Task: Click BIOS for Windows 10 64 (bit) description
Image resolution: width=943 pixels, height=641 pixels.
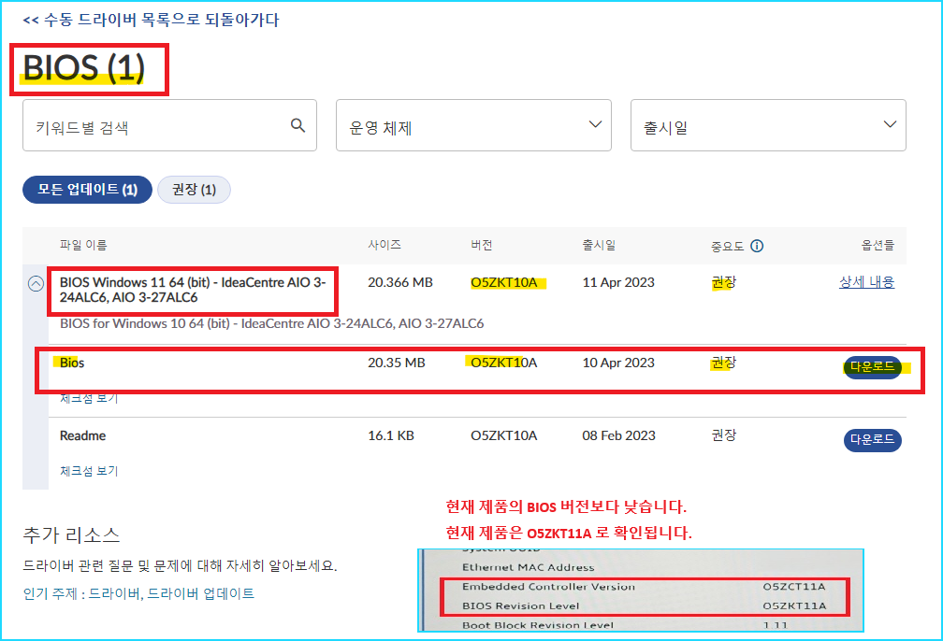Action: 272,324
